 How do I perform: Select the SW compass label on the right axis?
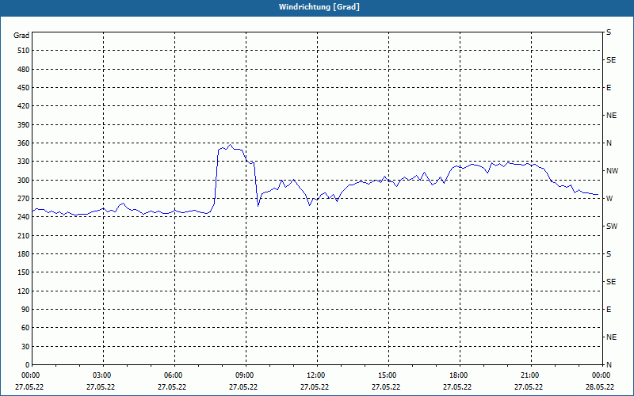[x=612, y=227]
